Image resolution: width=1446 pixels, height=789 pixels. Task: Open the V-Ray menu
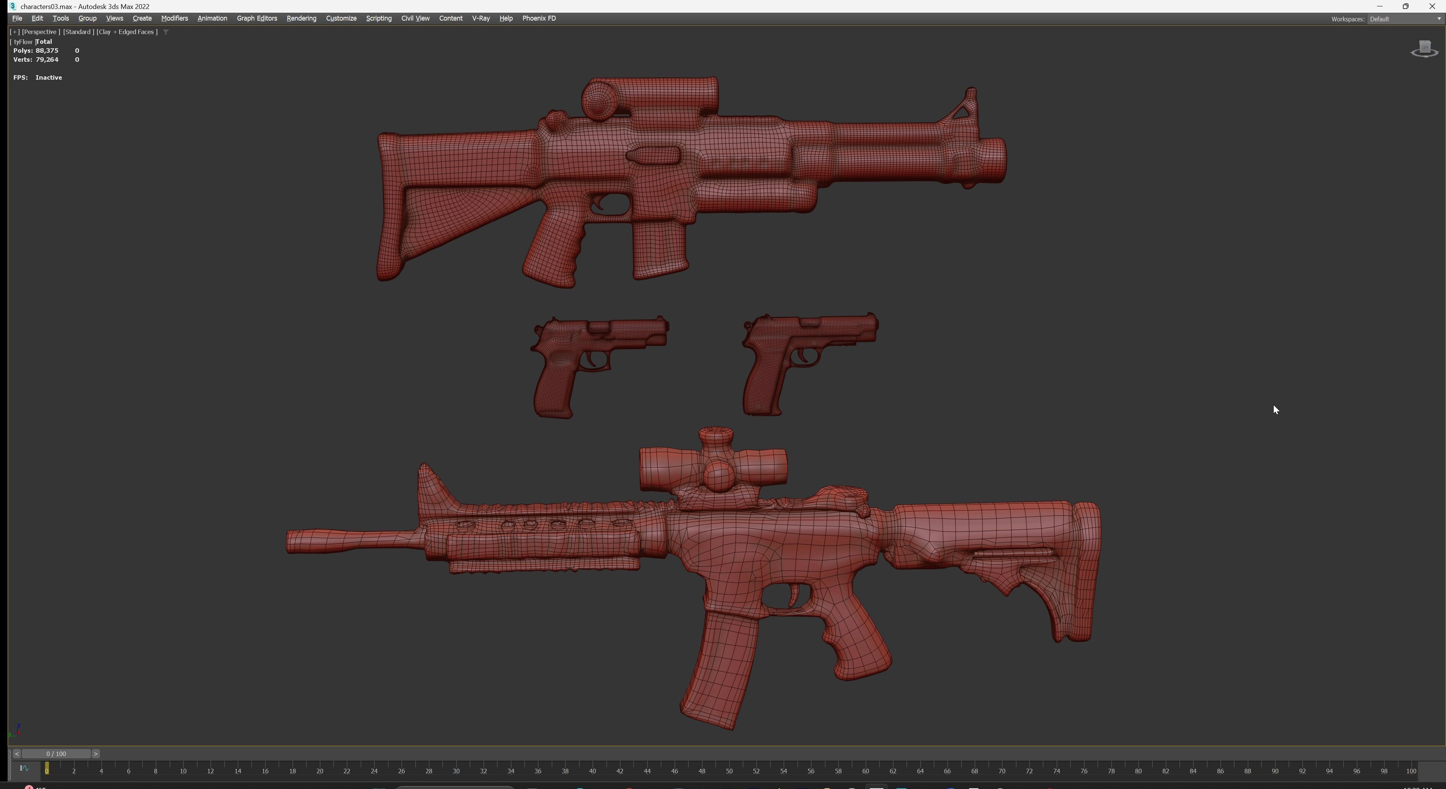(x=481, y=18)
